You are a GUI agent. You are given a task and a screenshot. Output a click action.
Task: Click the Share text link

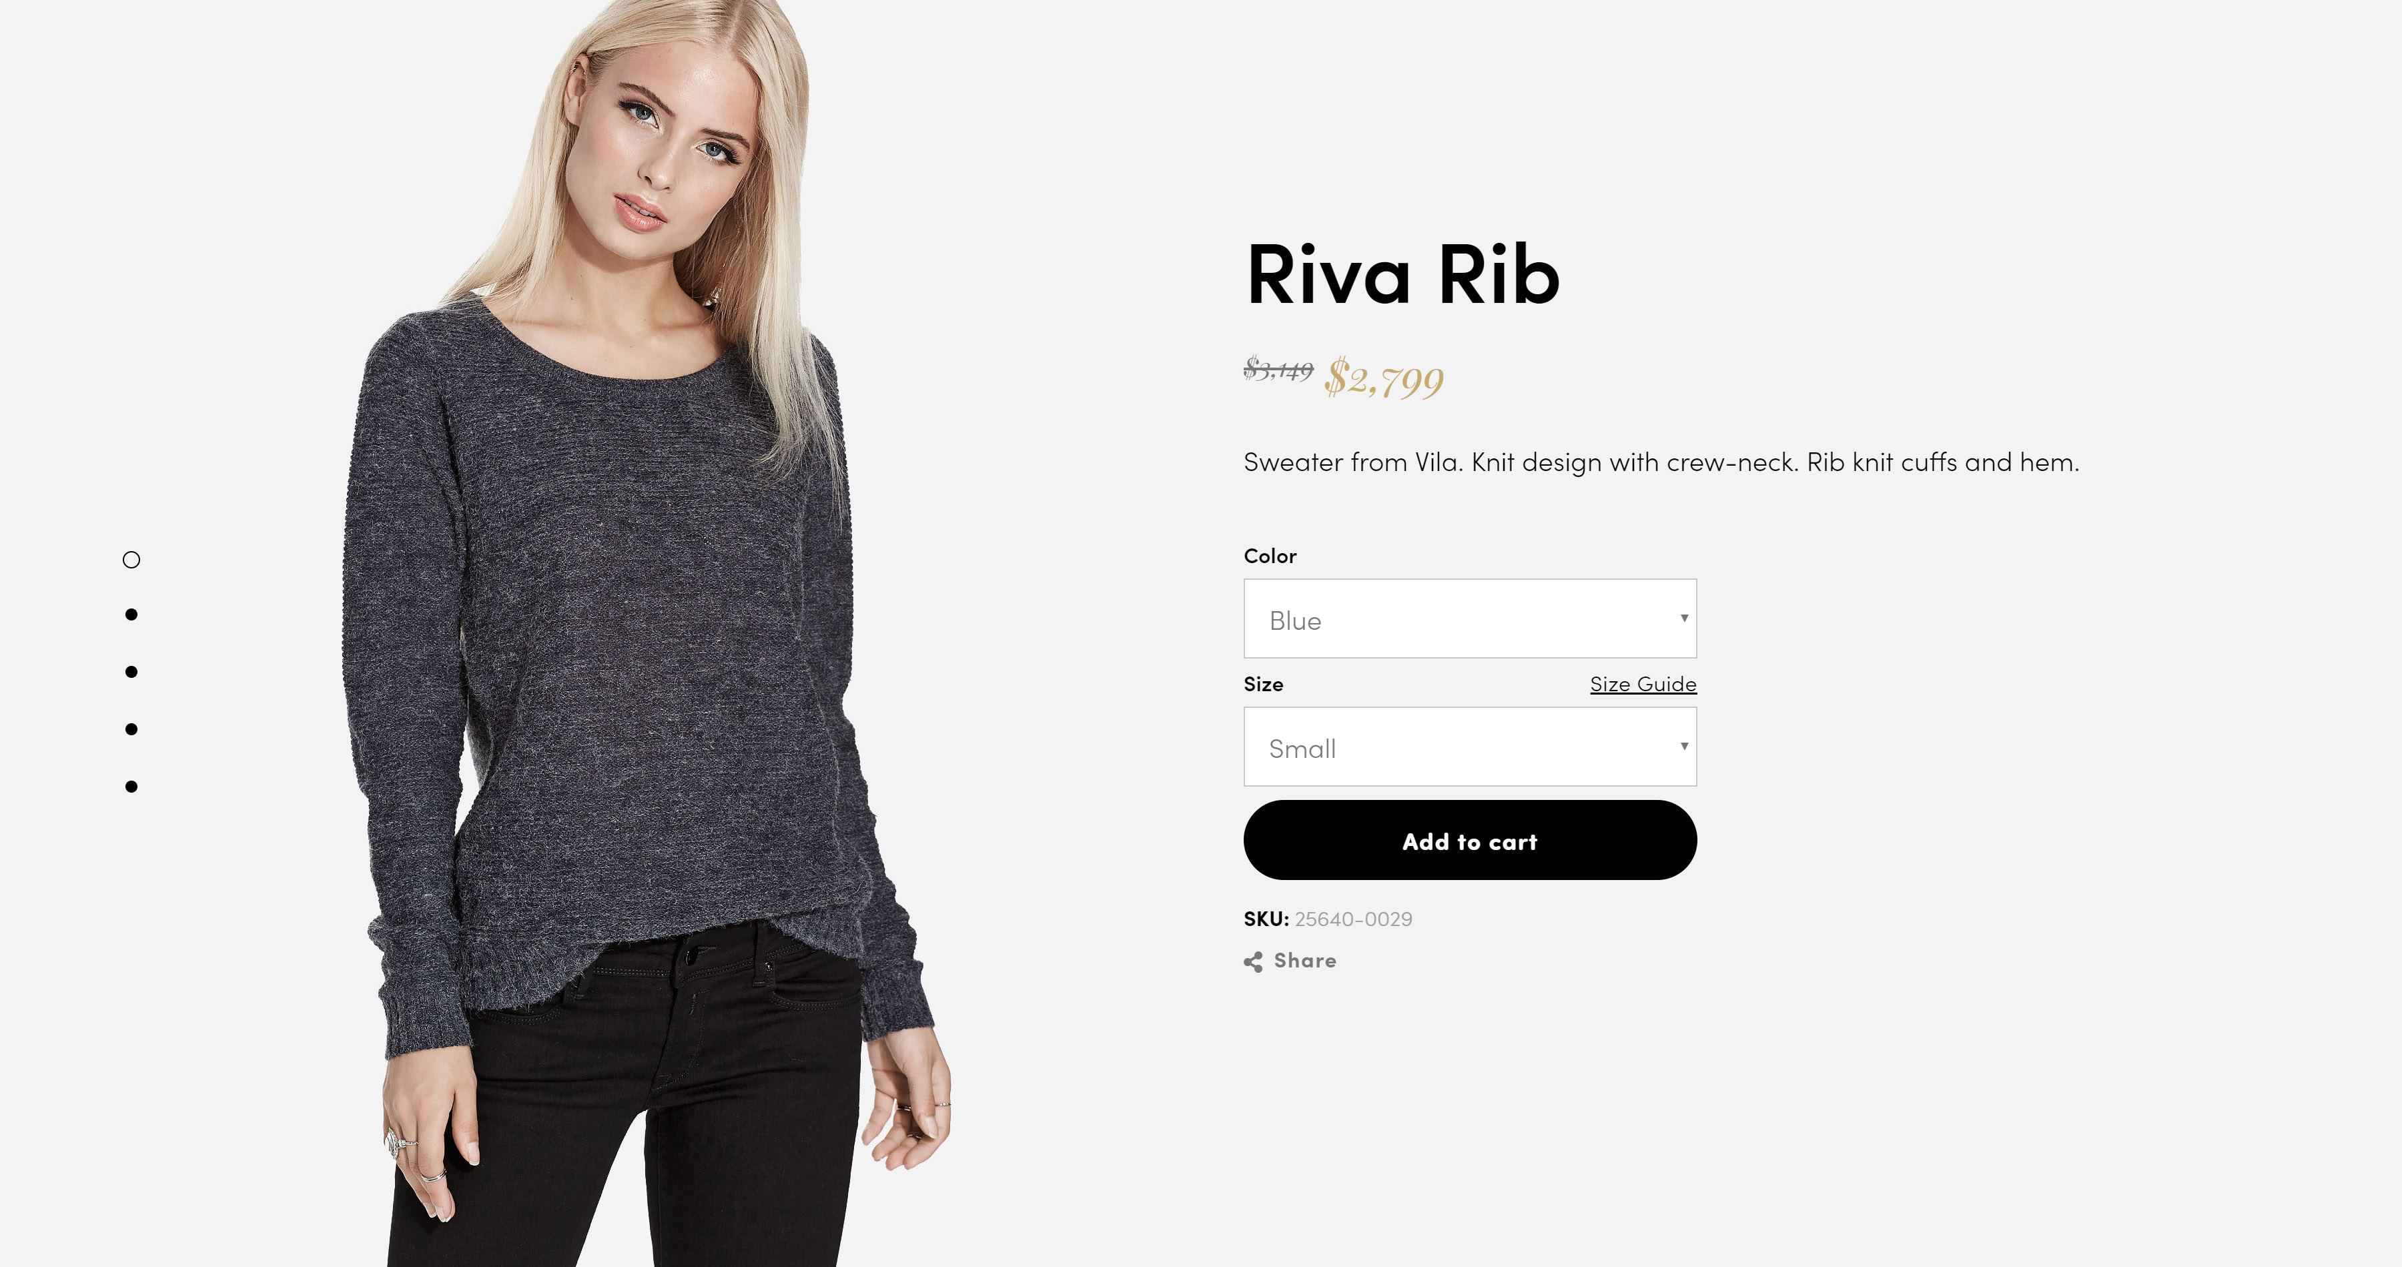point(1304,960)
